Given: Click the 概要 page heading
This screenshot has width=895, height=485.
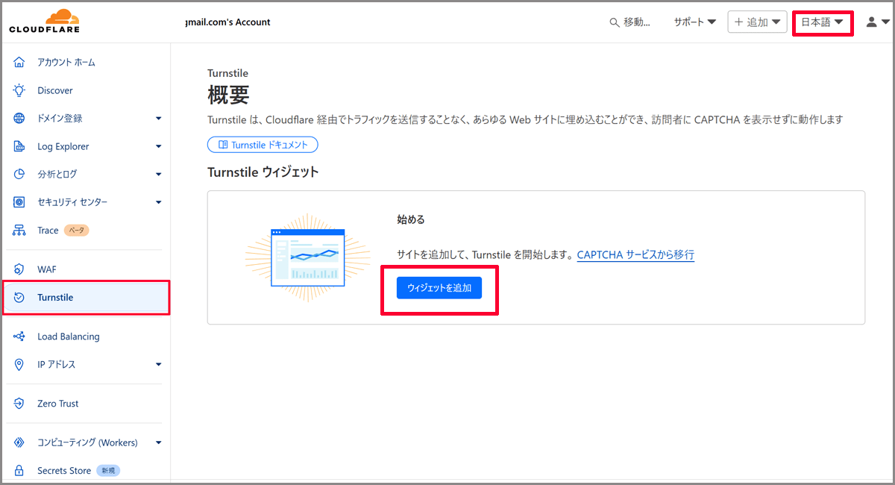Looking at the screenshot, I should pyautogui.click(x=228, y=95).
